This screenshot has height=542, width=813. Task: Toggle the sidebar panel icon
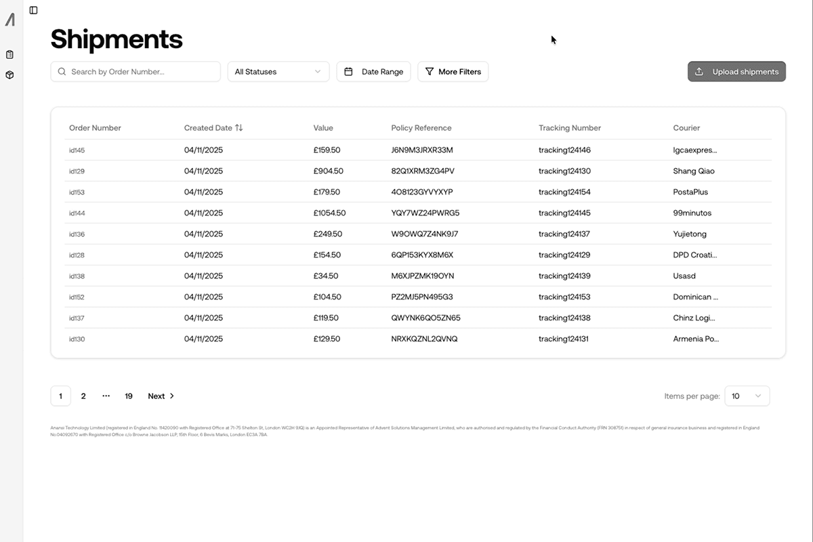click(33, 10)
